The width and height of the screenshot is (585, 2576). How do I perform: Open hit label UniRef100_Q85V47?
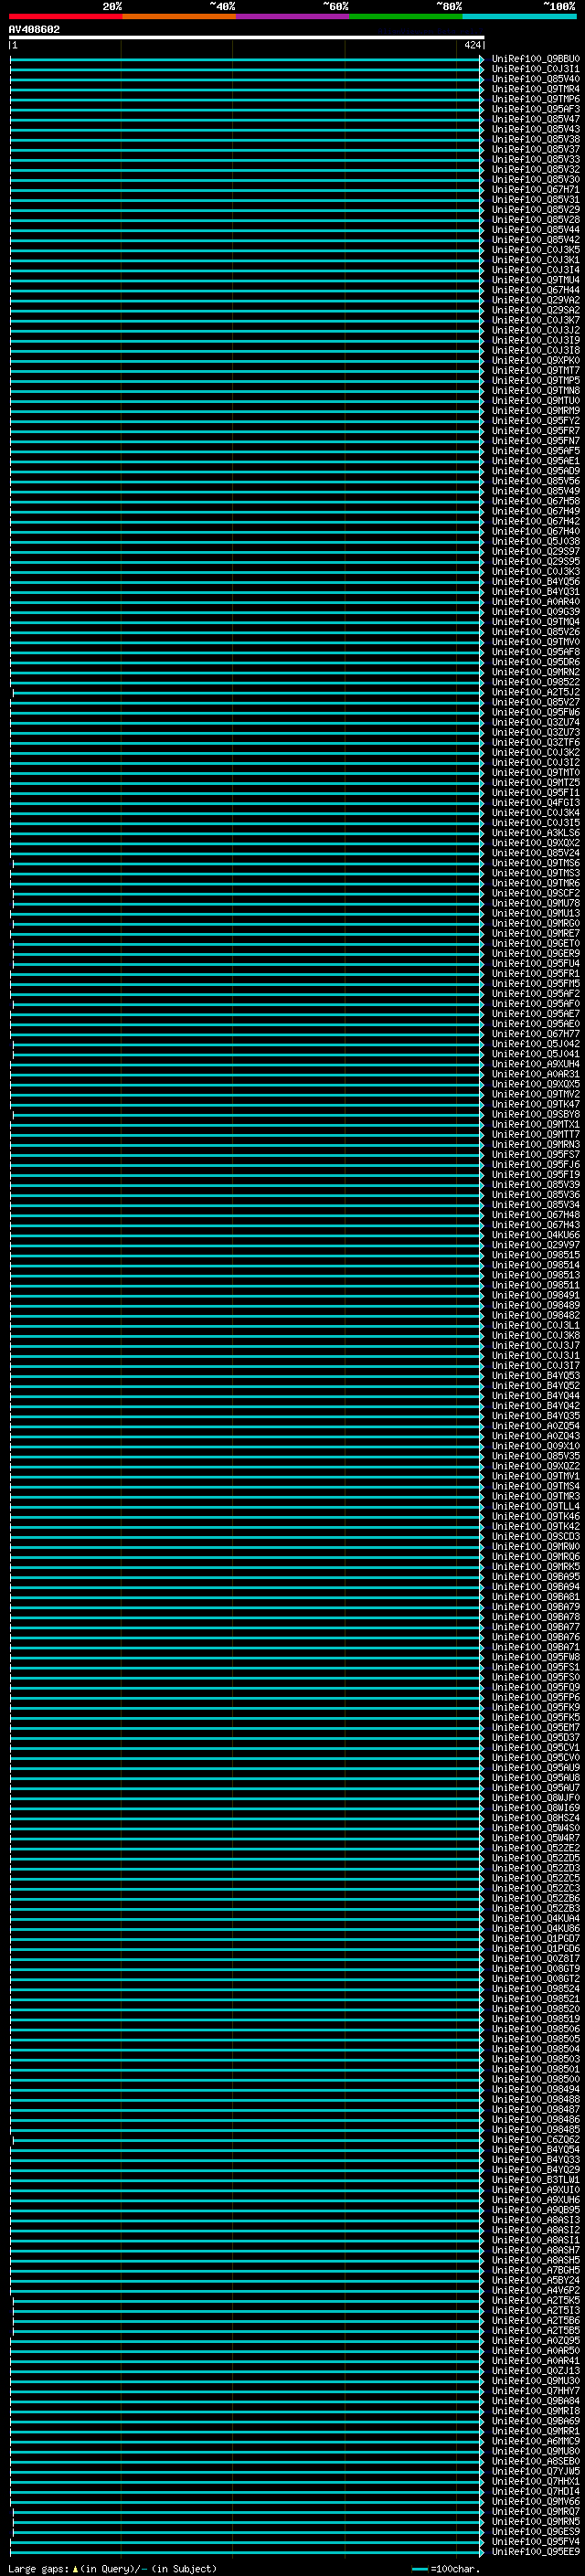tap(536, 119)
